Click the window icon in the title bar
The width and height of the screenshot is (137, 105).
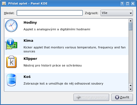tap(4, 3)
